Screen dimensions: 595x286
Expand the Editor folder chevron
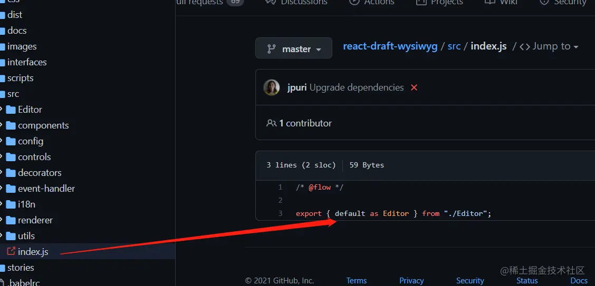coord(2,110)
